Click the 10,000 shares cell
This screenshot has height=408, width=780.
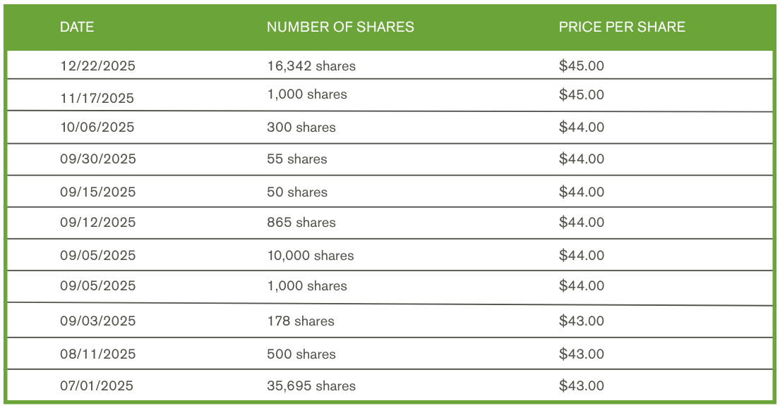(311, 256)
